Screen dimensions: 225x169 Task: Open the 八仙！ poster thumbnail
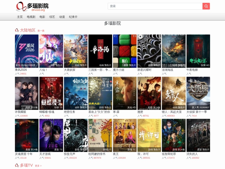(51, 51)
